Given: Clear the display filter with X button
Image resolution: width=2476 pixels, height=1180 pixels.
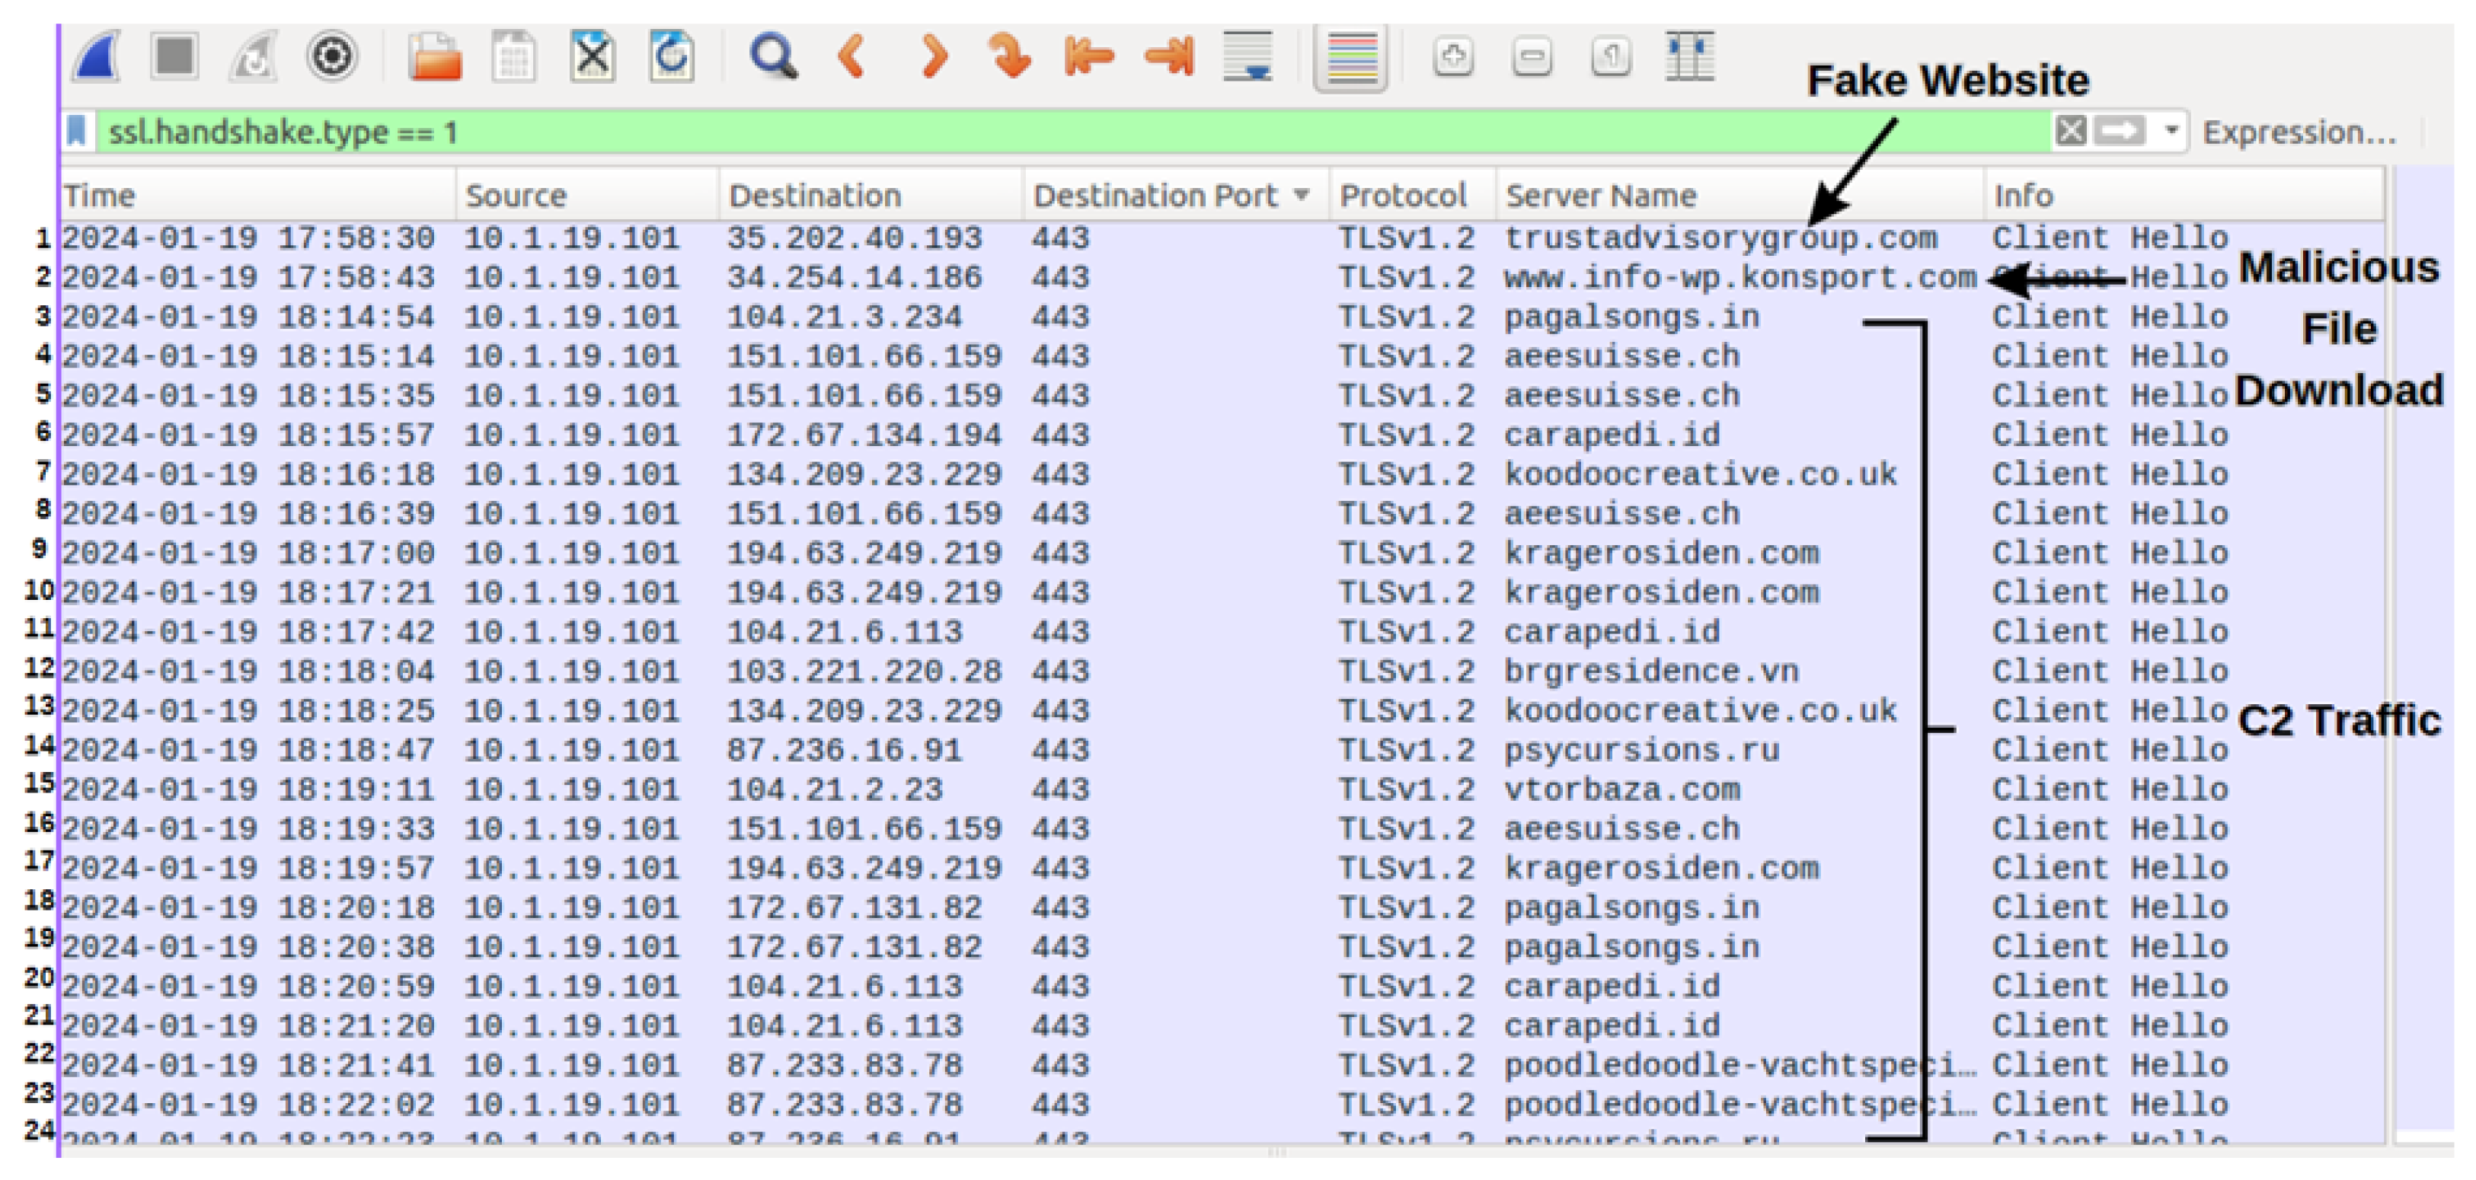Looking at the screenshot, I should click(2070, 131).
